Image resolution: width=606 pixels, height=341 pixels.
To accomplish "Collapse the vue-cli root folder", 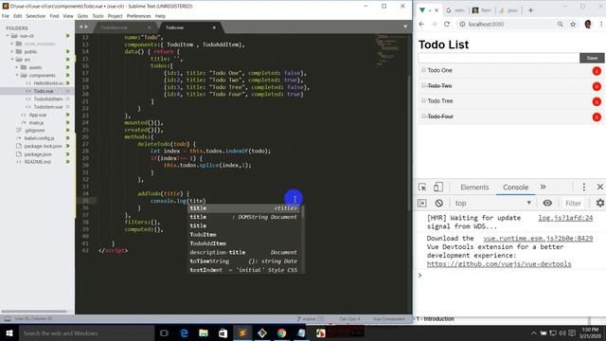I will pyautogui.click(x=8, y=36).
